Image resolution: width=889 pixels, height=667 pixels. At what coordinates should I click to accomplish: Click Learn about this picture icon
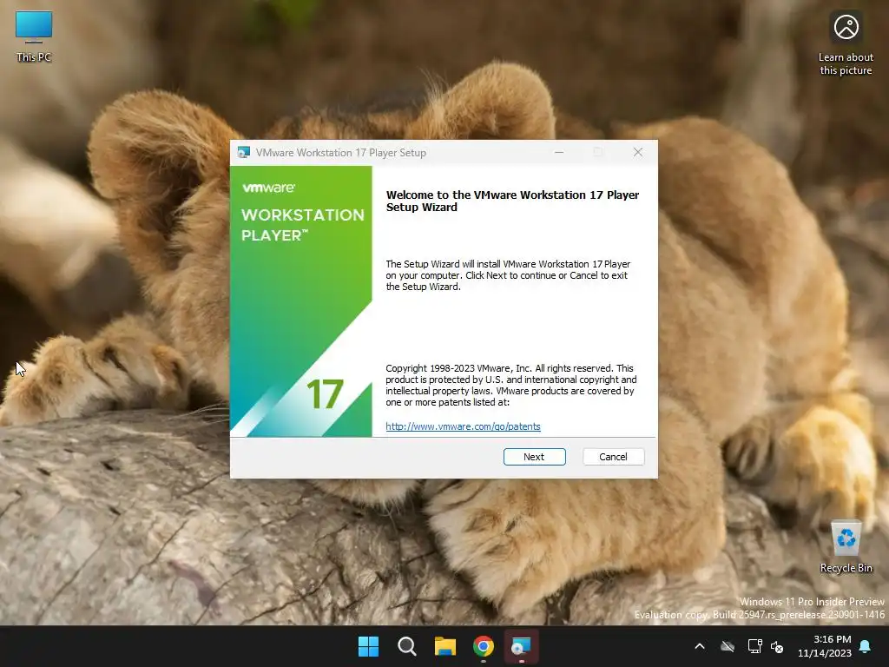pos(846,45)
